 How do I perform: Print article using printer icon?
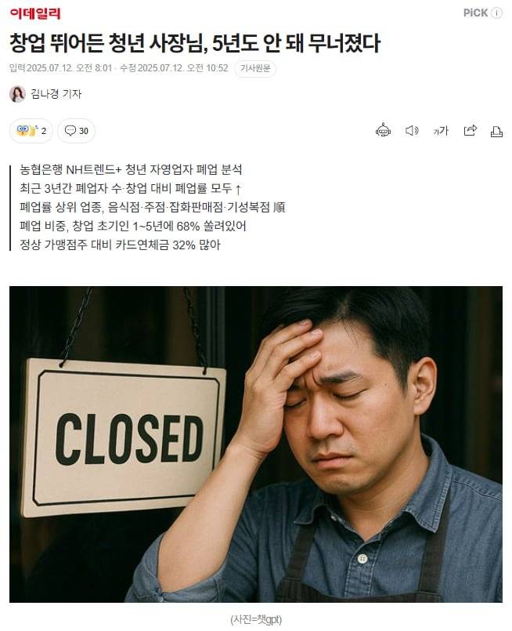tap(496, 131)
